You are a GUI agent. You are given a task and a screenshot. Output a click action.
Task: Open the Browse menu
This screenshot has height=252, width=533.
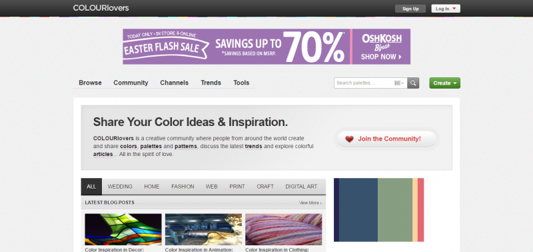90,83
